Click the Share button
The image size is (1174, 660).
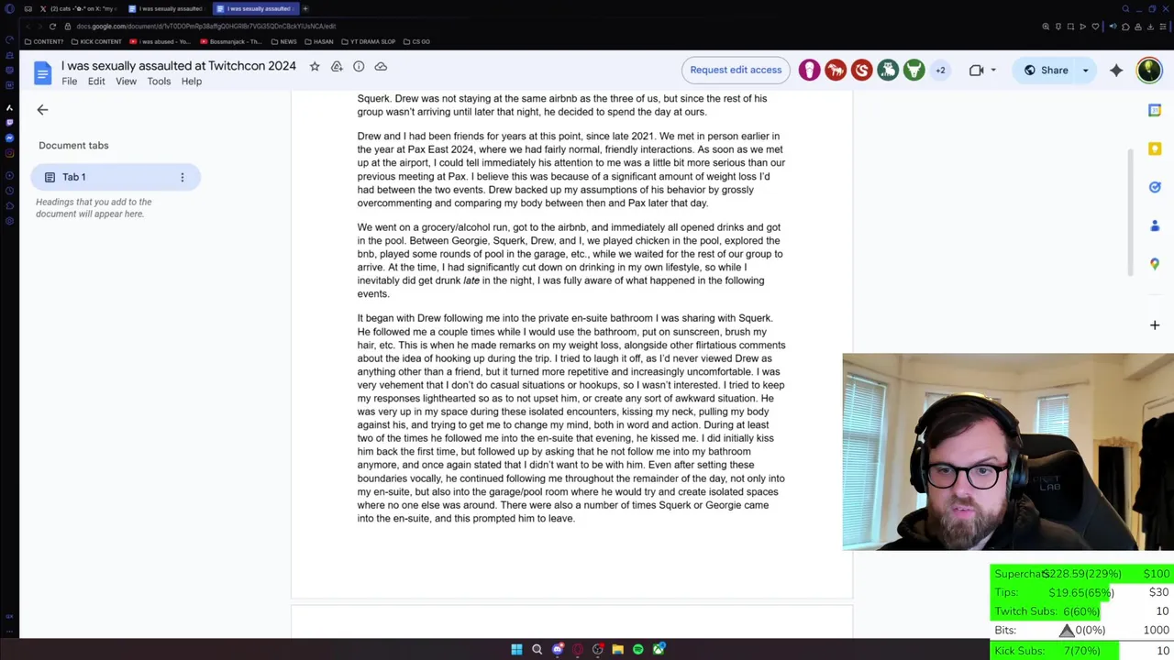click(1046, 71)
